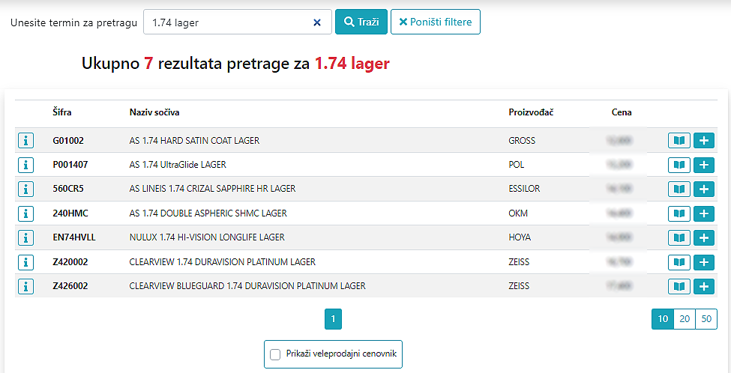Screen dimensions: 731x373
Task: Go to page 1 of results
Action: pos(334,320)
